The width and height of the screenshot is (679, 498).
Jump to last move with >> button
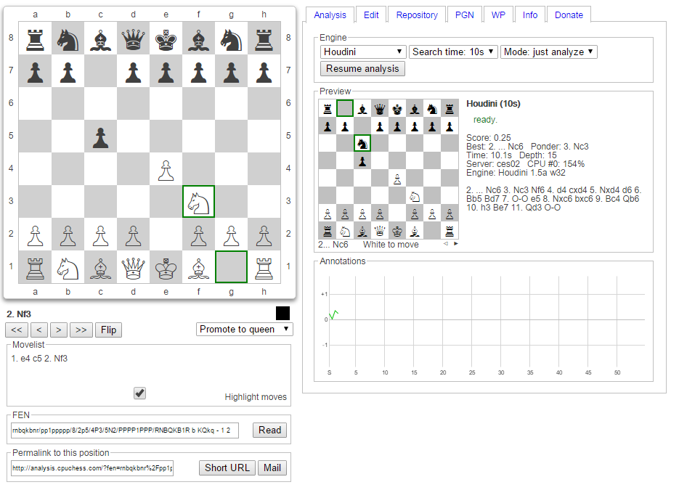[x=81, y=330]
